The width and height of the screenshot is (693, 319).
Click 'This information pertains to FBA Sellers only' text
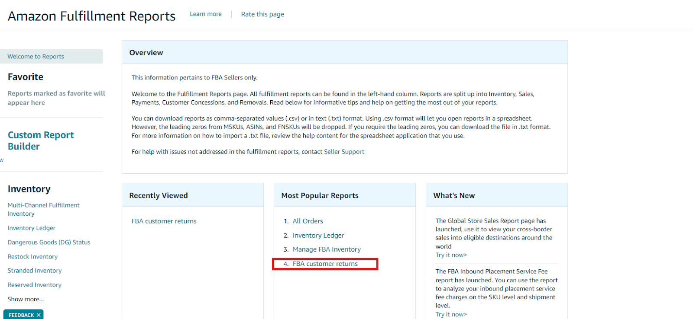pos(194,77)
